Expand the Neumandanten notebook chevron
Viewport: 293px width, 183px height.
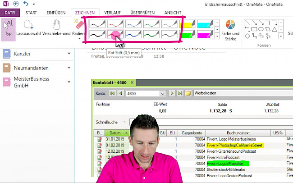coord(69,68)
